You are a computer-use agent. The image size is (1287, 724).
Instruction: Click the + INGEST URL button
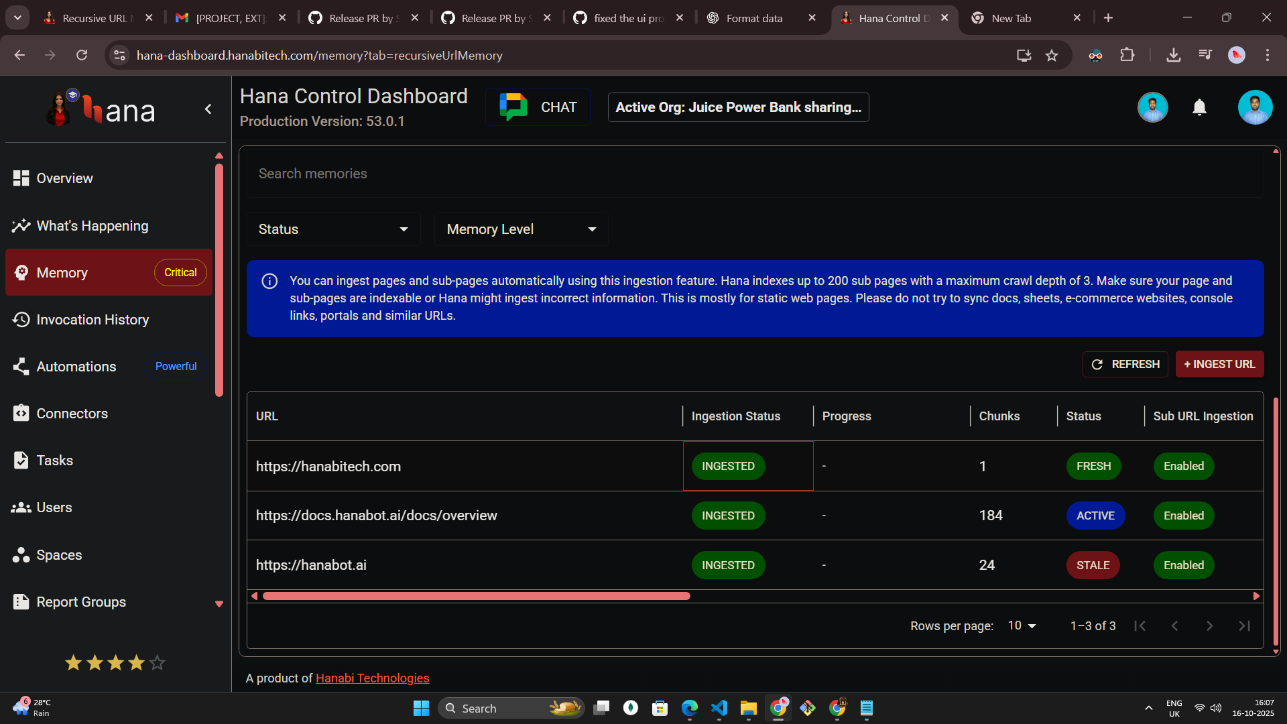pos(1219,364)
